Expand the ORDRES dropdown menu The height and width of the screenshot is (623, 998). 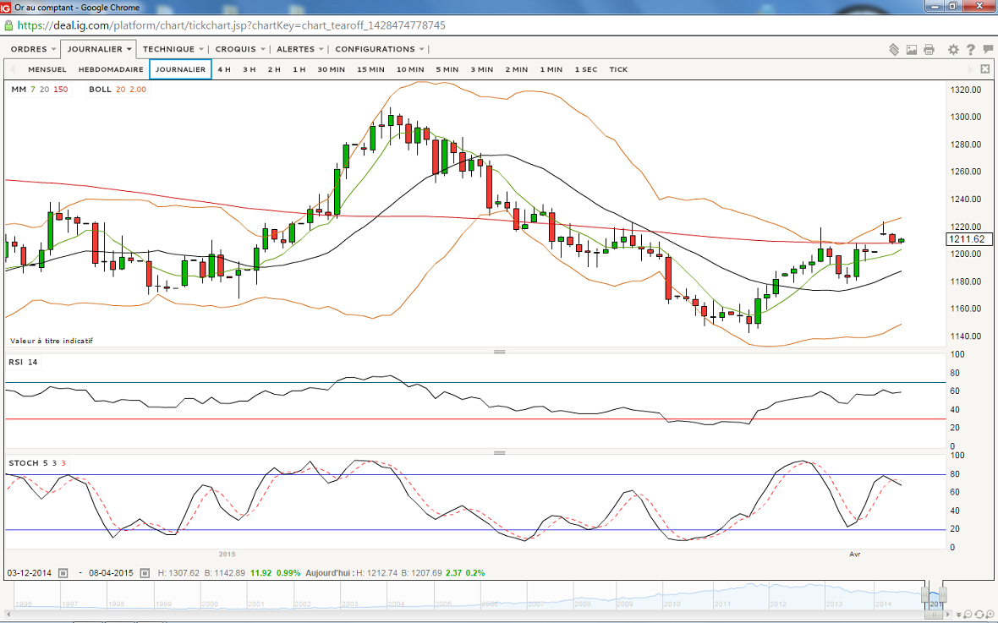point(33,49)
